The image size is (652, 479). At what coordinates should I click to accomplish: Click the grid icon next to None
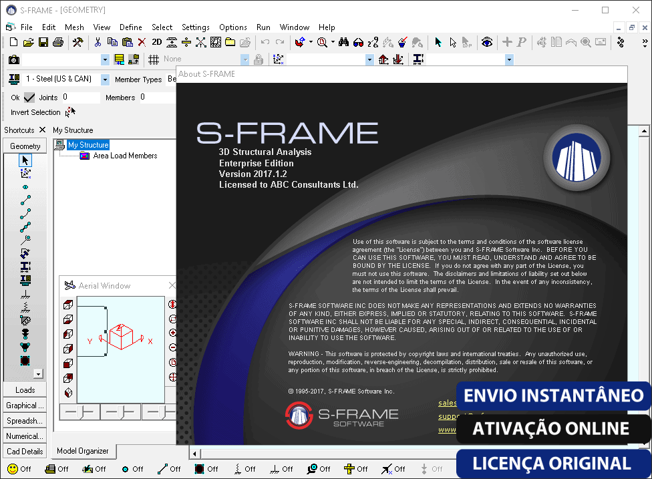click(154, 59)
